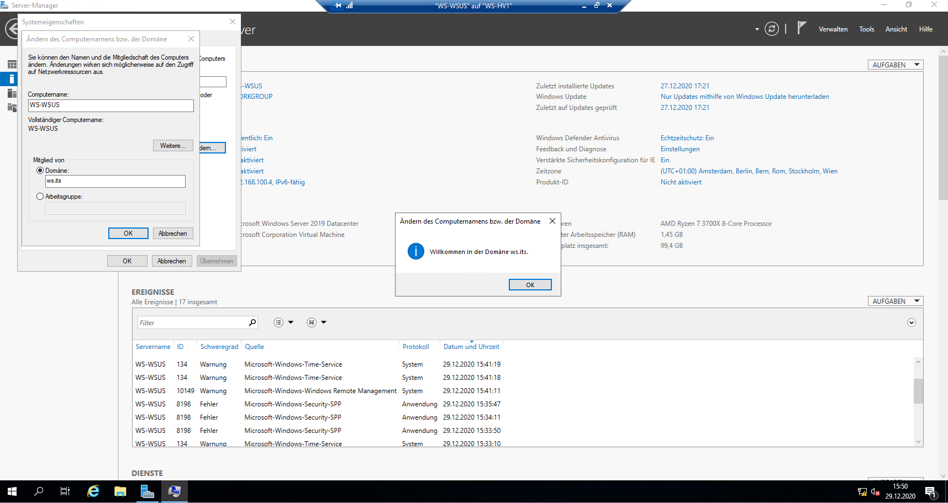Select the Windows Remote Management event 10149 row

point(318,391)
